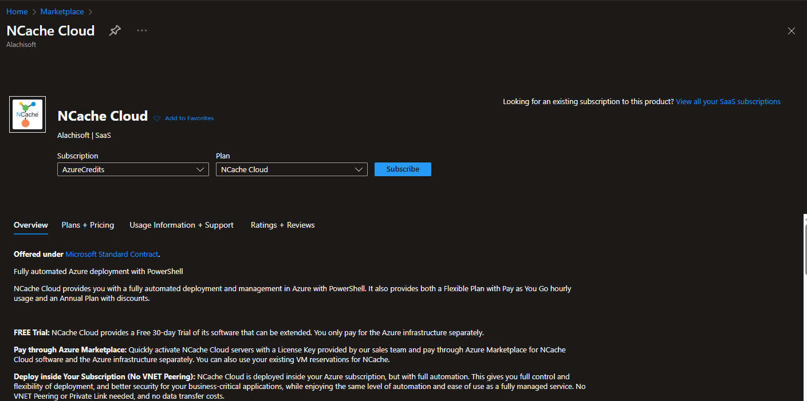
Task: Click View all your SaaS subscriptions
Action: pyautogui.click(x=728, y=101)
